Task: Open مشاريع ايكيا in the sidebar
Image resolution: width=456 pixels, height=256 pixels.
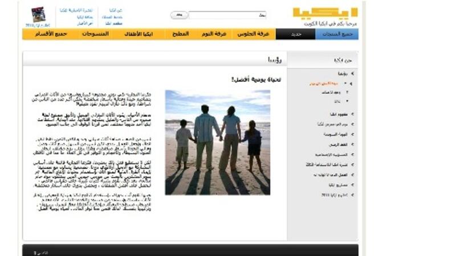Action: [x=338, y=185]
